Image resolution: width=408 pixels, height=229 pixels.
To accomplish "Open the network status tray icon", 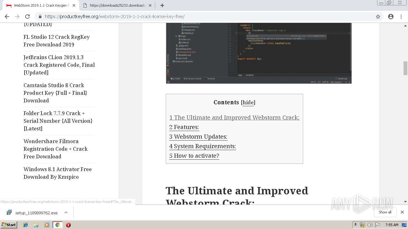I will 362,225.
